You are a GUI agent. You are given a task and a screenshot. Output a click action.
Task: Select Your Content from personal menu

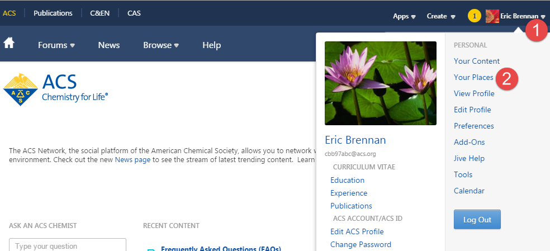pos(477,61)
